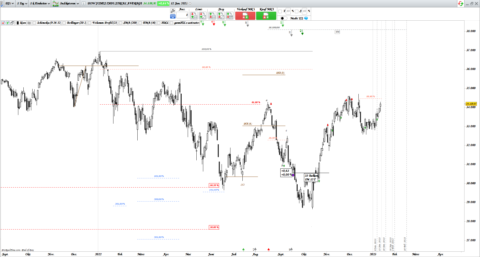This screenshot has width=480, height=257.
Task: Click the red arrow marker under Limit
Action: (214, 23)
